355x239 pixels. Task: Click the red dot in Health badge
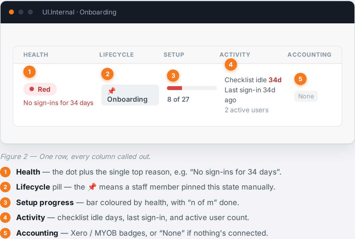[32, 89]
